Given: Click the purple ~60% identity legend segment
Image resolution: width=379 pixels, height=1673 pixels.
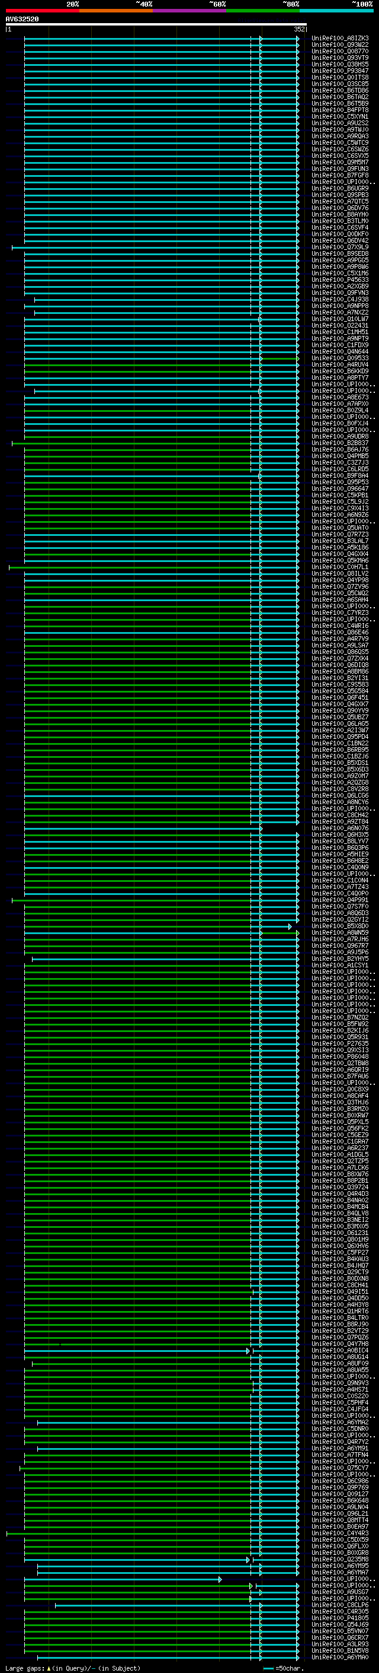Looking at the screenshot, I should [x=190, y=11].
